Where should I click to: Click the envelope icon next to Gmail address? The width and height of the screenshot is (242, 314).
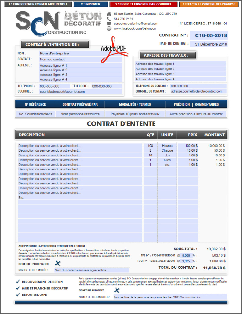pyautogui.click(x=109, y=24)
